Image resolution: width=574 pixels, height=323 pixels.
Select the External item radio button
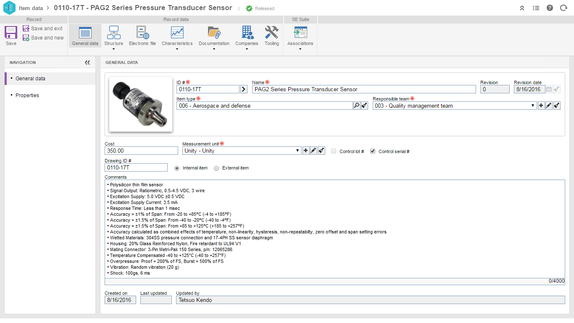point(216,168)
